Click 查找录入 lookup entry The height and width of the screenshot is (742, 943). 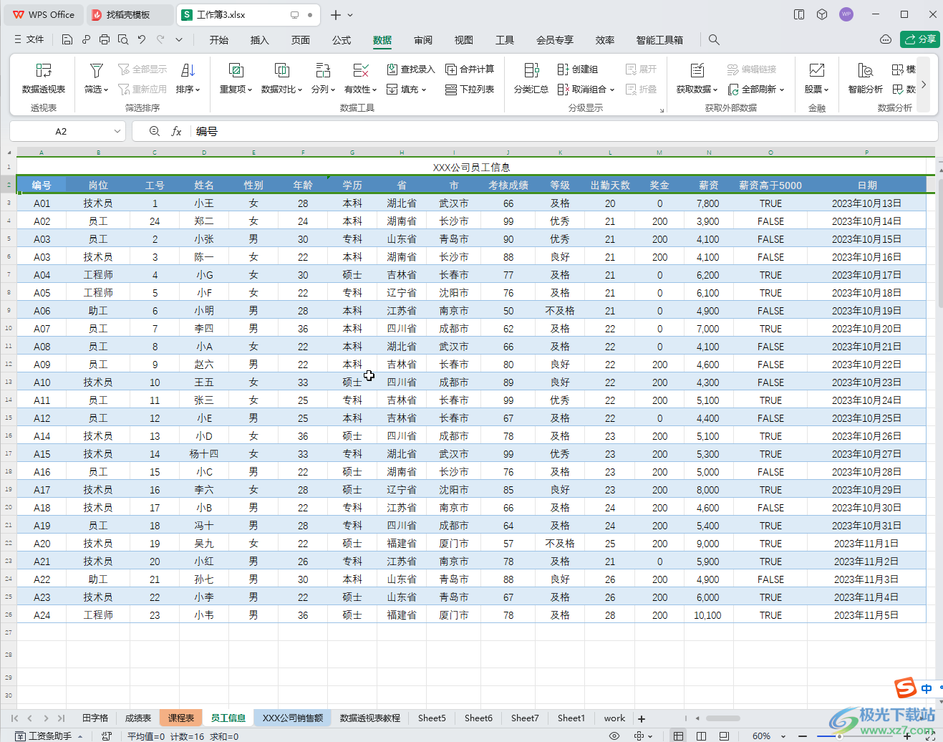pyautogui.click(x=411, y=69)
